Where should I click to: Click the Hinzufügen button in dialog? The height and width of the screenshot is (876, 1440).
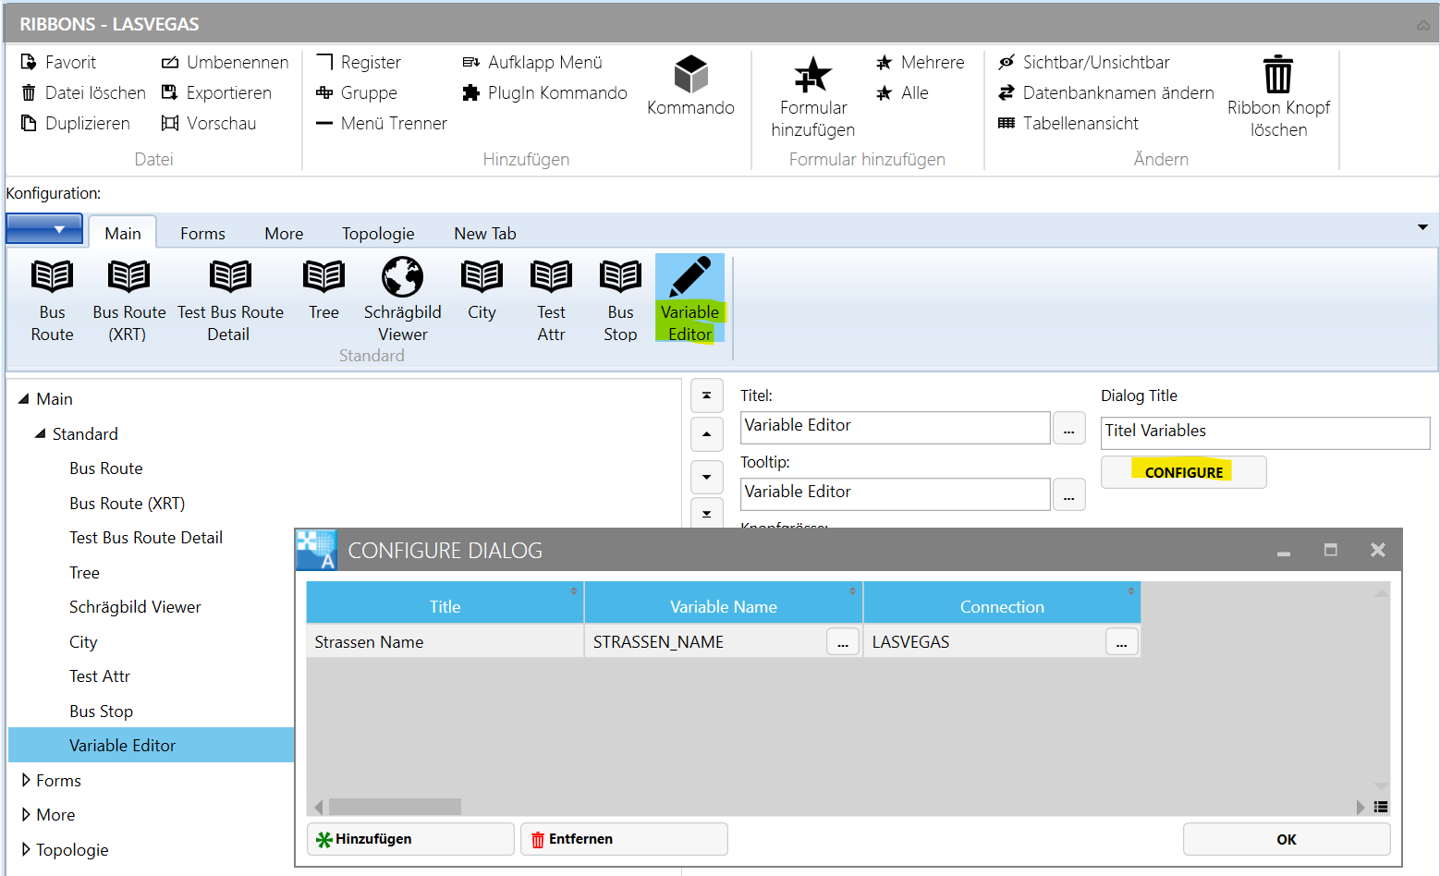click(x=409, y=839)
